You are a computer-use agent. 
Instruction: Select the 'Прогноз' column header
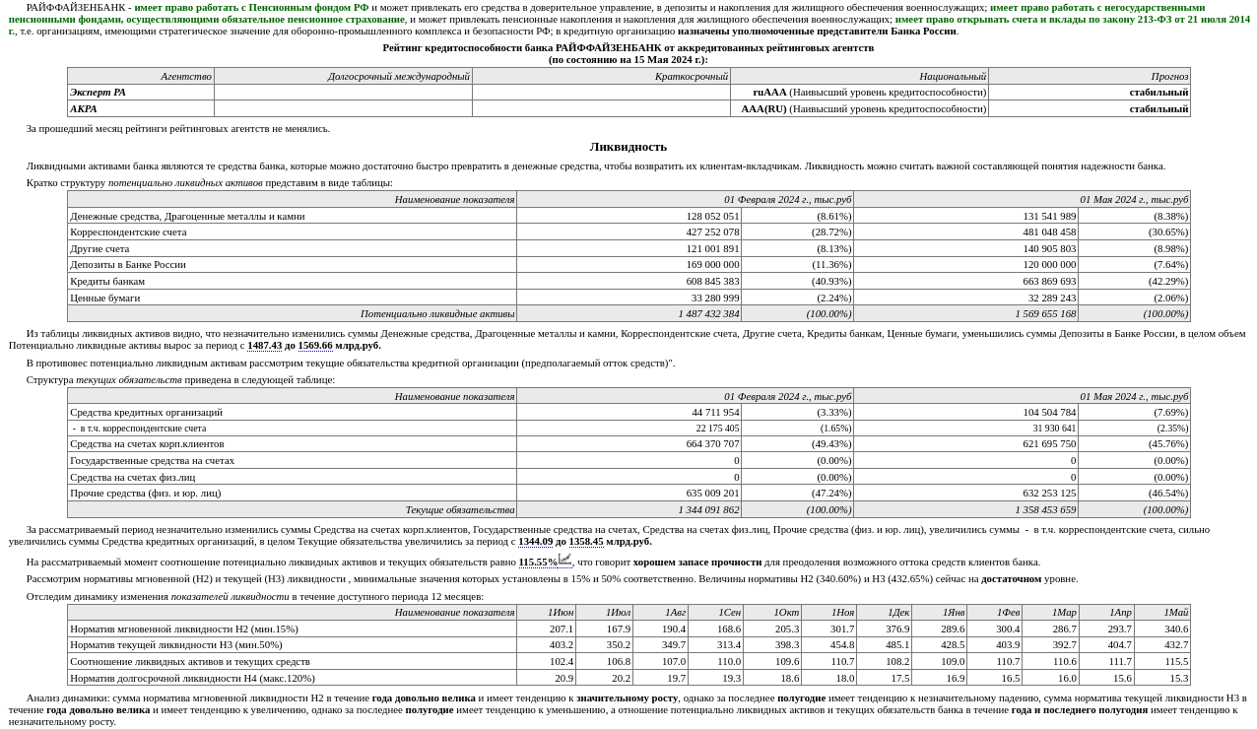click(x=1090, y=76)
